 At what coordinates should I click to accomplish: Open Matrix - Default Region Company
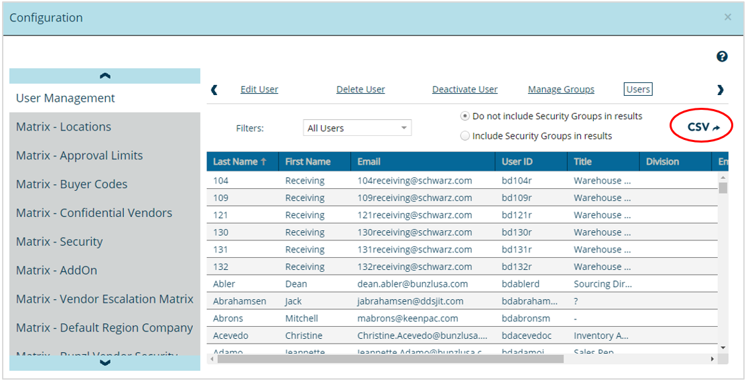pos(105,327)
